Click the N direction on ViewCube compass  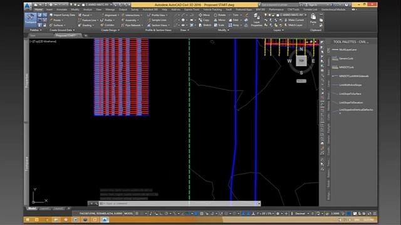(301, 49)
